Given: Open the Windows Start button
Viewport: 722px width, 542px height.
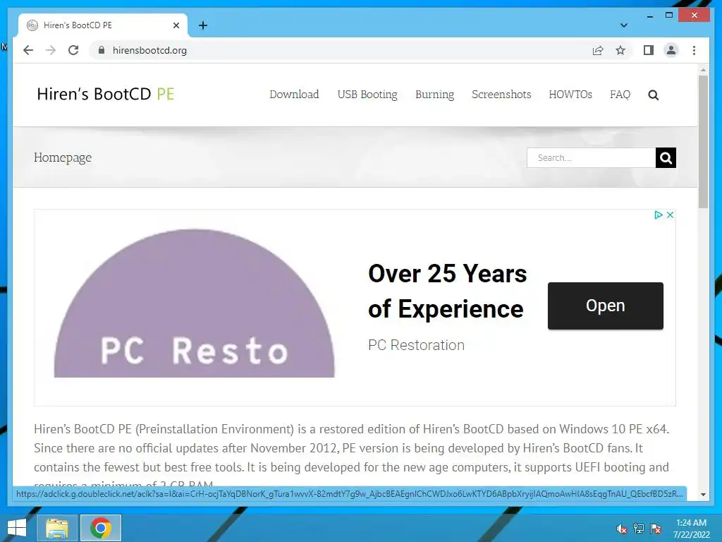Looking at the screenshot, I should click(17, 528).
